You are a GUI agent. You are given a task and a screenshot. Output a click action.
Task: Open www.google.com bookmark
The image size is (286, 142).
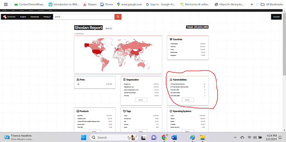pyautogui.click(x=129, y=4)
